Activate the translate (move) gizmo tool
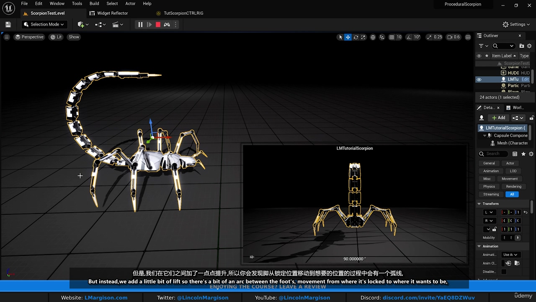Image resolution: width=536 pixels, height=302 pixels. [348, 37]
